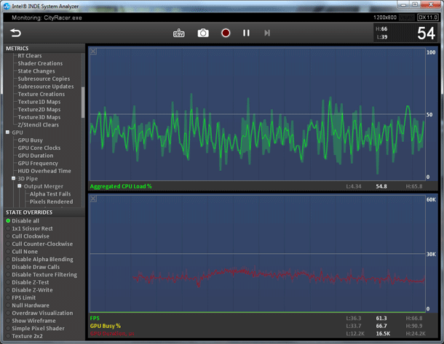Collapse the Output Merger tree node
This screenshot has height=344, width=444.
pyautogui.click(x=19, y=186)
